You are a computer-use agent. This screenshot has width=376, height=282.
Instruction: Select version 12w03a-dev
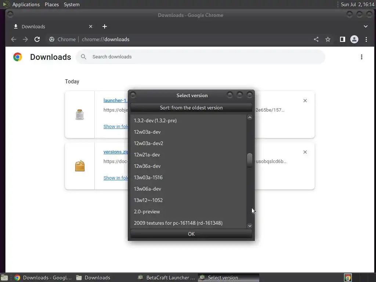tap(188, 132)
